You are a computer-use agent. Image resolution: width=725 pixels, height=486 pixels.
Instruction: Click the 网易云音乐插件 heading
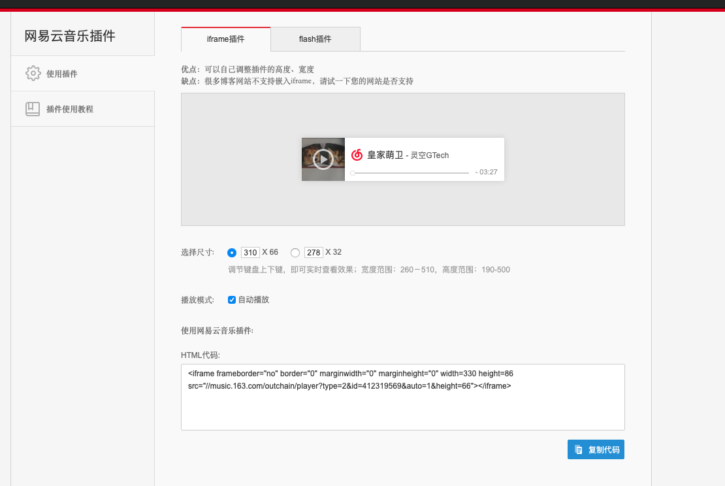point(70,36)
